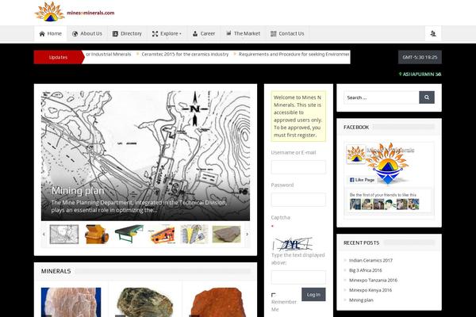The height and width of the screenshot is (317, 476).
Task: Select the orange crusher machine thumbnail
Action: (x=97, y=235)
